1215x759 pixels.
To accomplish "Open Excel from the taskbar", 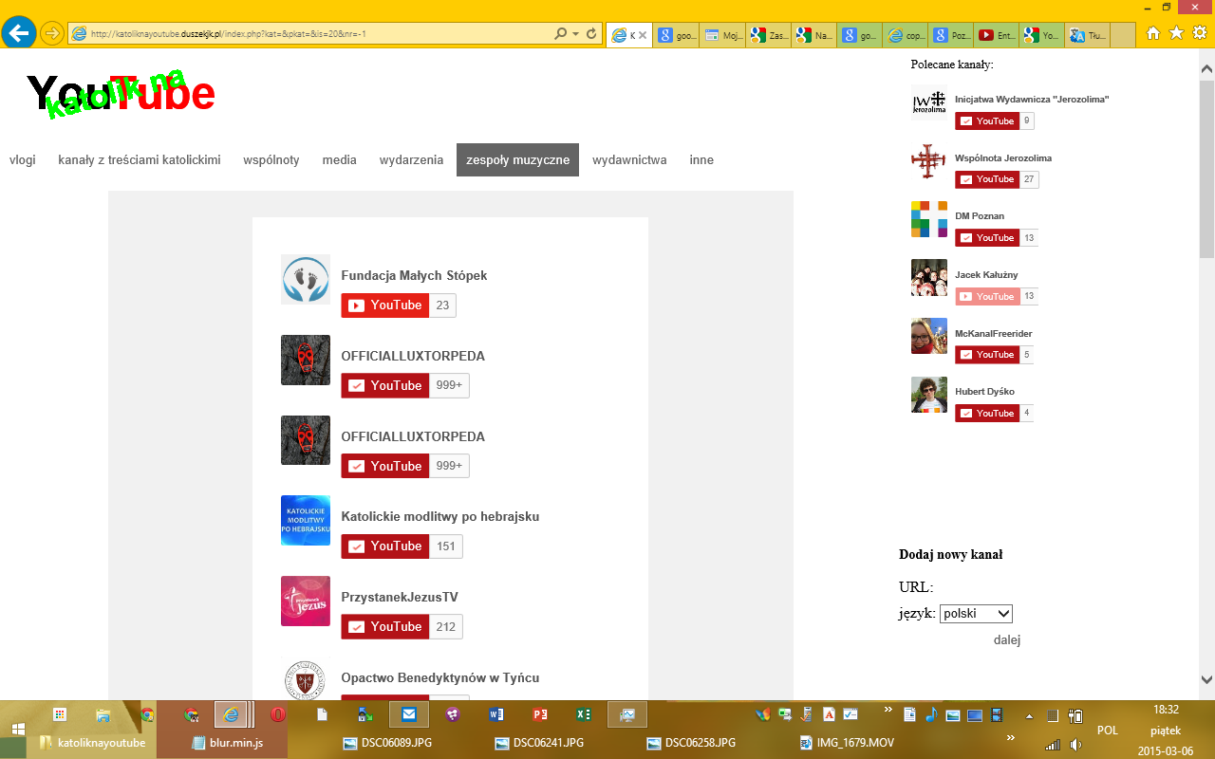I will 584,714.
